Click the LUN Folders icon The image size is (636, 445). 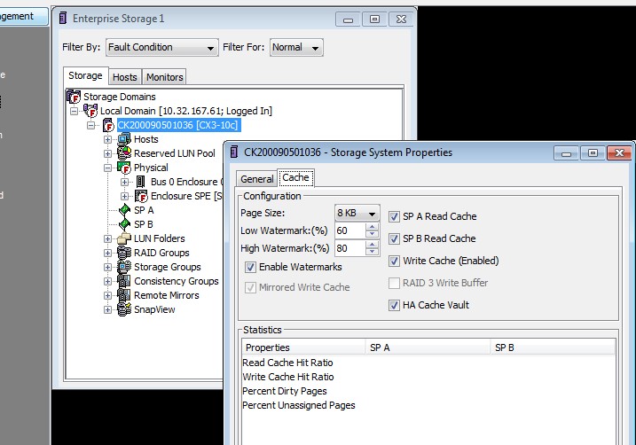click(x=124, y=238)
